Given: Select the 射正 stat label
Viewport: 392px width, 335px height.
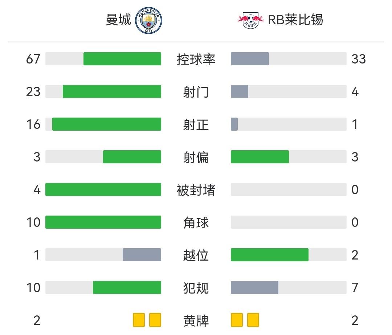Looking at the screenshot, I should [x=196, y=124].
